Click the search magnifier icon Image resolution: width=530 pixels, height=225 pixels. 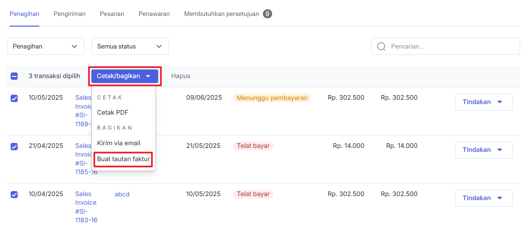coord(381,47)
